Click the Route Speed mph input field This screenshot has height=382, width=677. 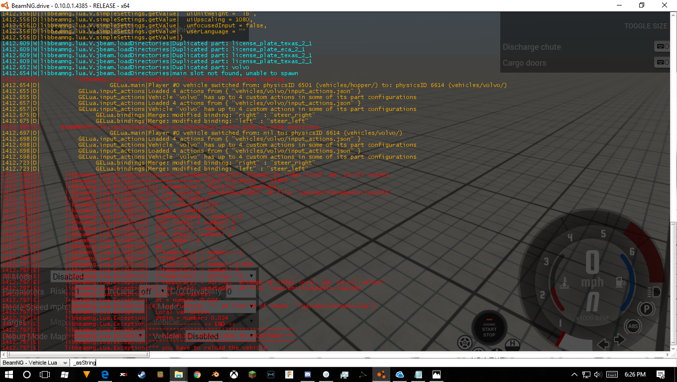tap(107, 307)
